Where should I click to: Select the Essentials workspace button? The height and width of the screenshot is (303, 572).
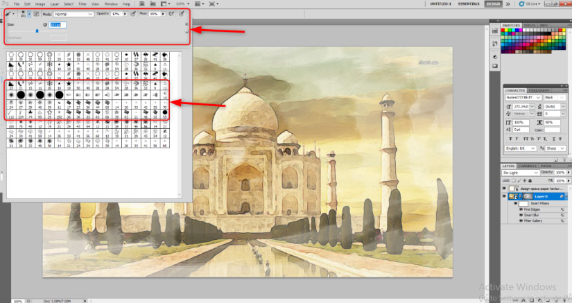tap(469, 3)
